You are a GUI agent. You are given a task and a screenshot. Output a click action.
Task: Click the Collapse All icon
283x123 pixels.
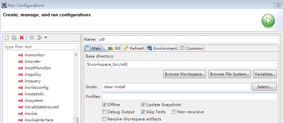click(32, 37)
